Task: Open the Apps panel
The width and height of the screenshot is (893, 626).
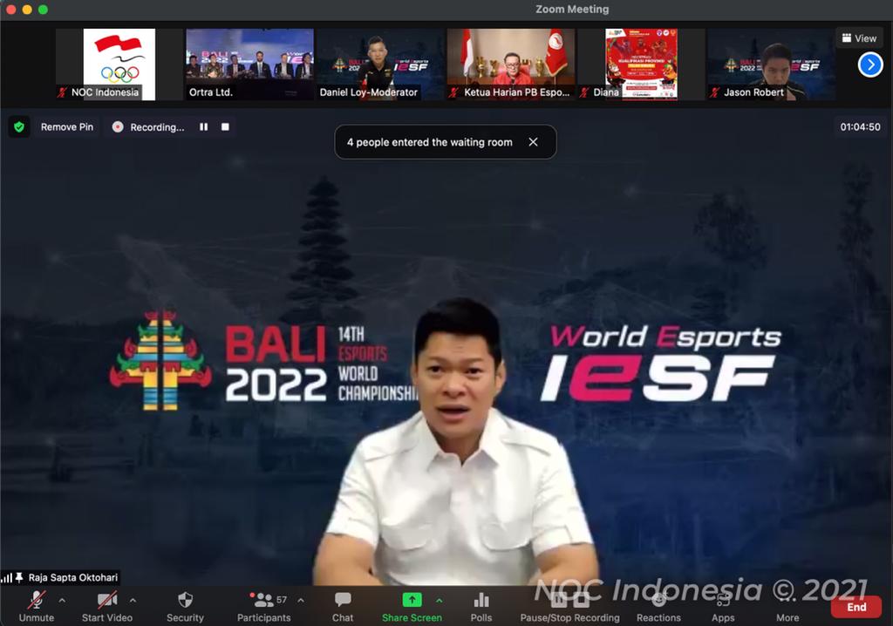Action: coord(723,606)
